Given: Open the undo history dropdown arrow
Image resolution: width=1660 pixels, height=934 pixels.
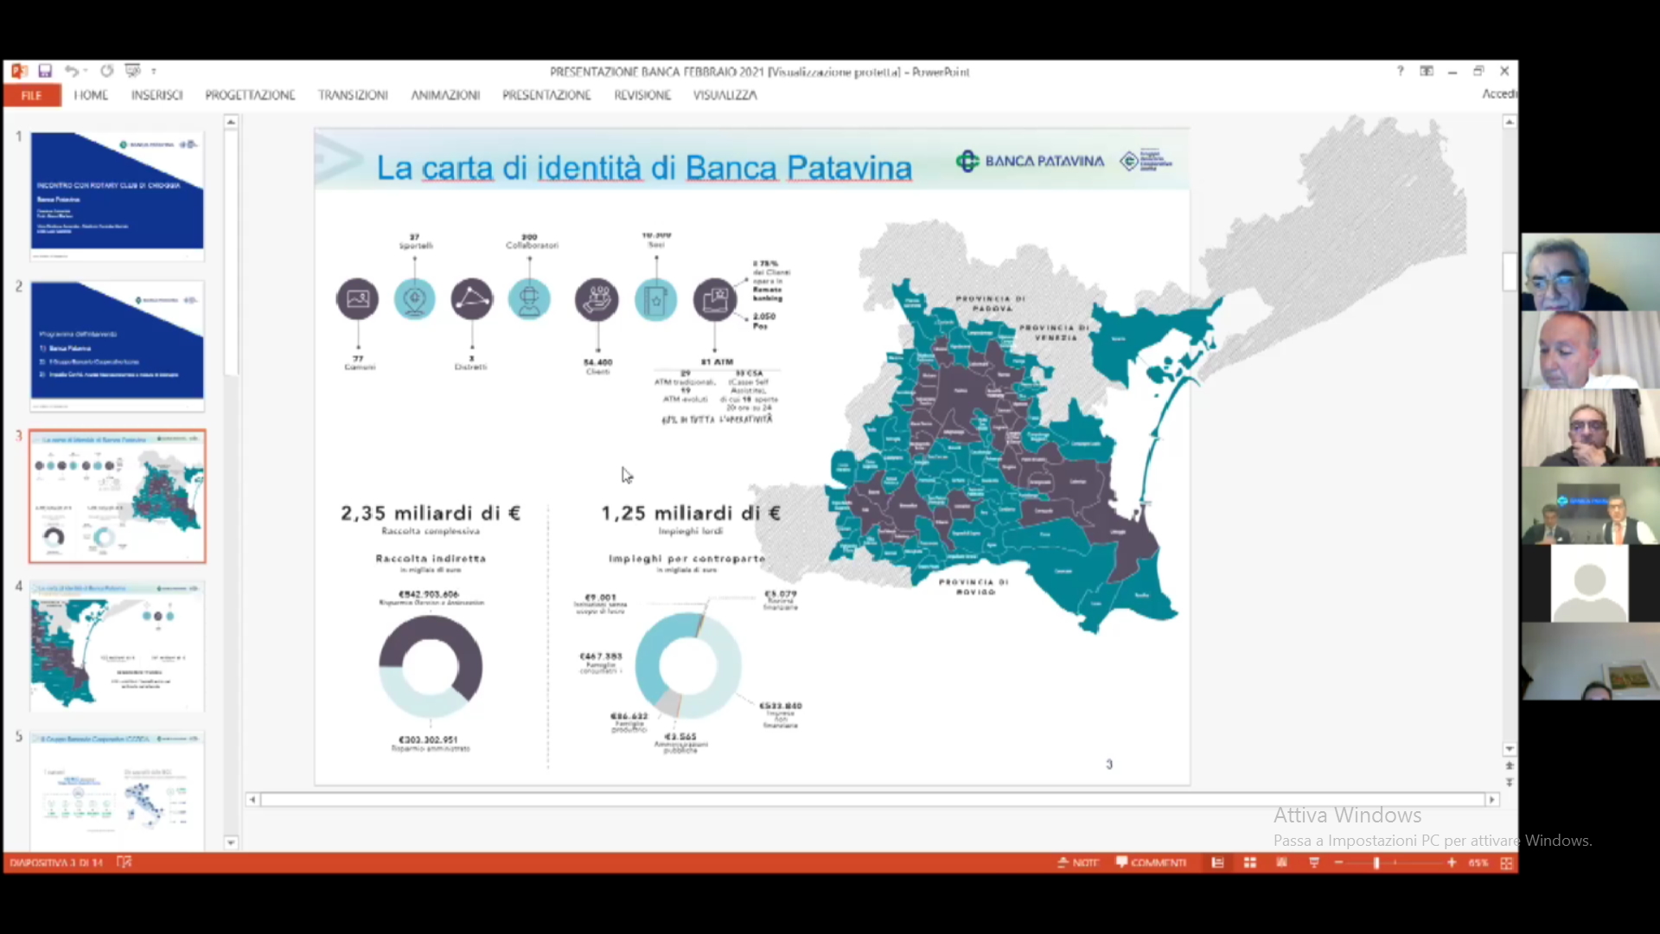Looking at the screenshot, I should pyautogui.click(x=86, y=72).
